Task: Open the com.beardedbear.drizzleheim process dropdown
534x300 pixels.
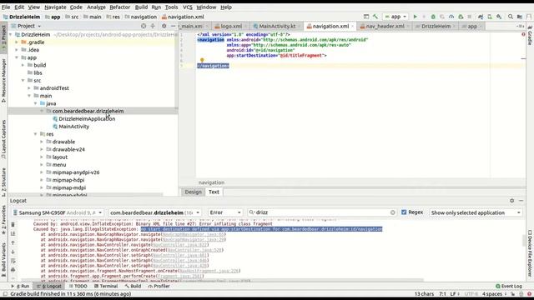Action: [155, 212]
